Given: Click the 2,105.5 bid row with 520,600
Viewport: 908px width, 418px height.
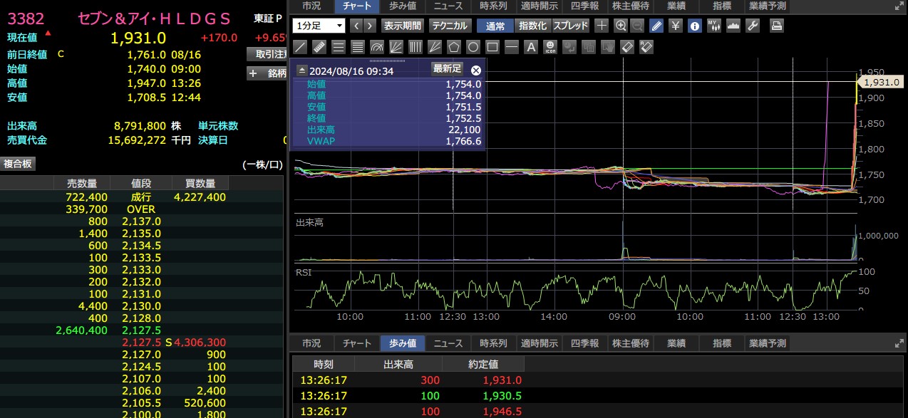Looking at the screenshot, I should point(142,402).
